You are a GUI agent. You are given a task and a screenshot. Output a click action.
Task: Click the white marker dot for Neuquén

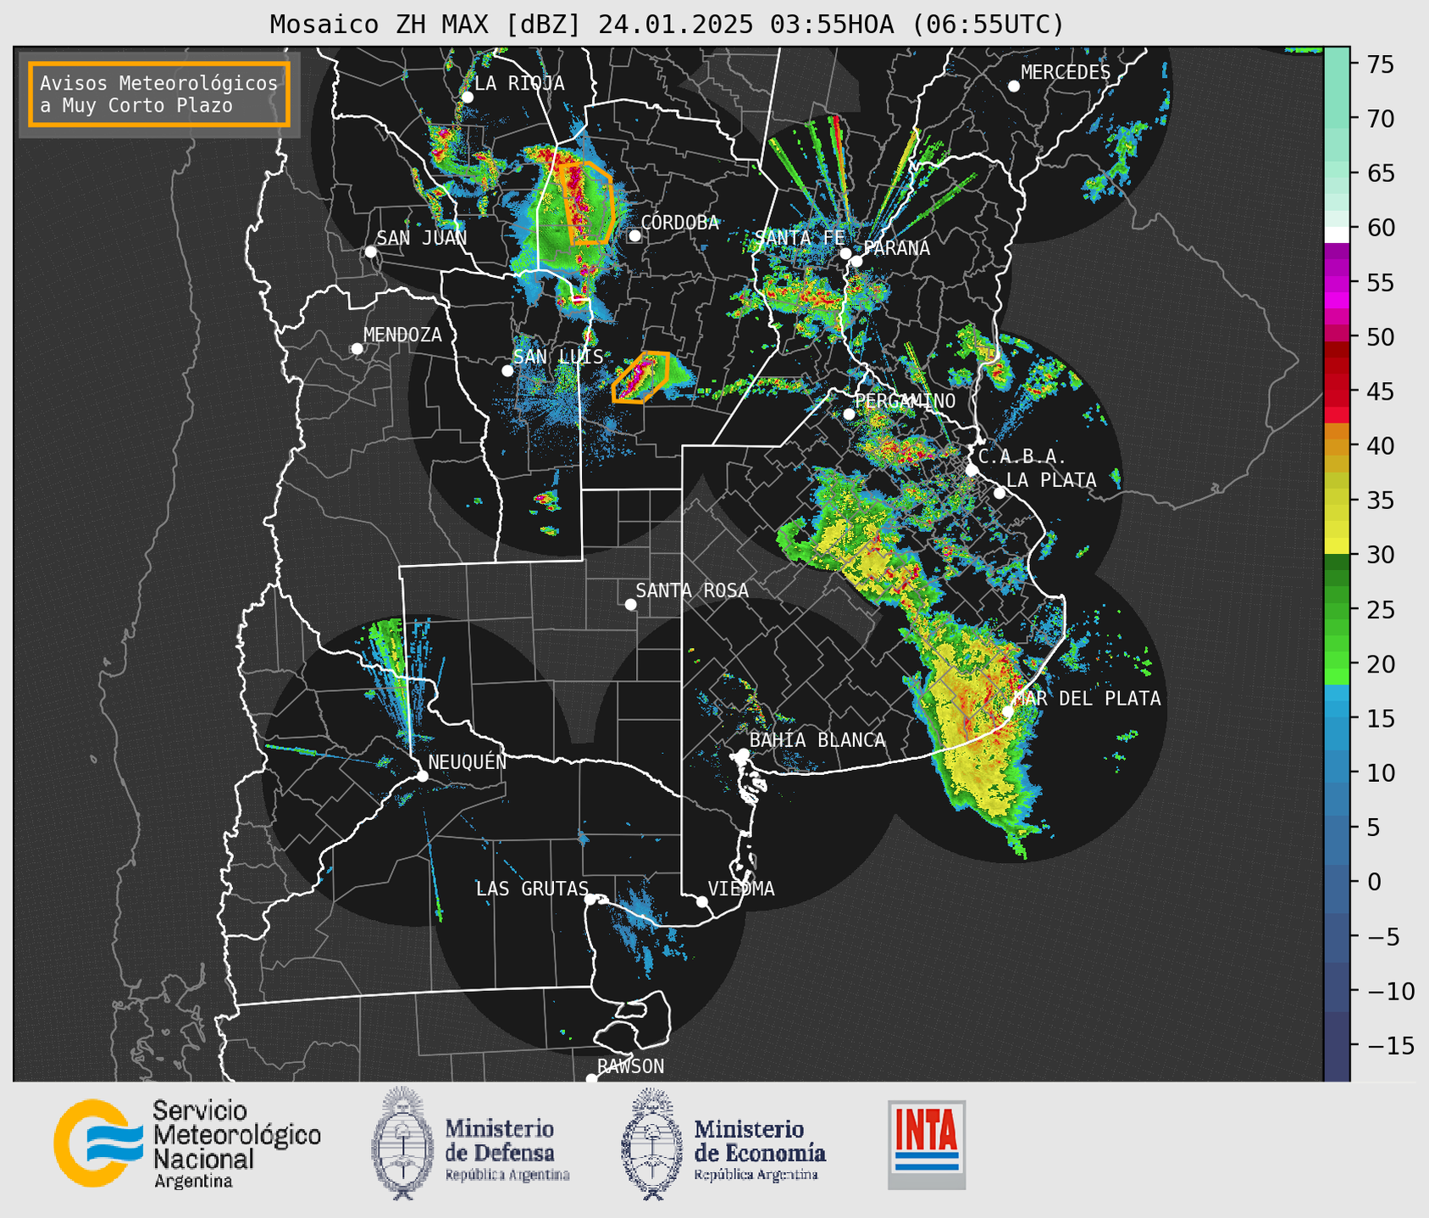(422, 776)
